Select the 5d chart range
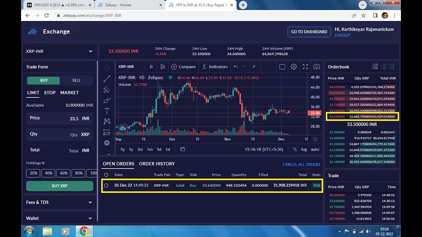 tap(159, 149)
